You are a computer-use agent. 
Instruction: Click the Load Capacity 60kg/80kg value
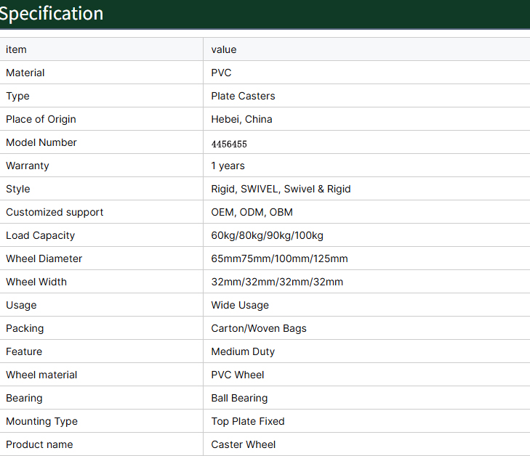[x=267, y=235]
